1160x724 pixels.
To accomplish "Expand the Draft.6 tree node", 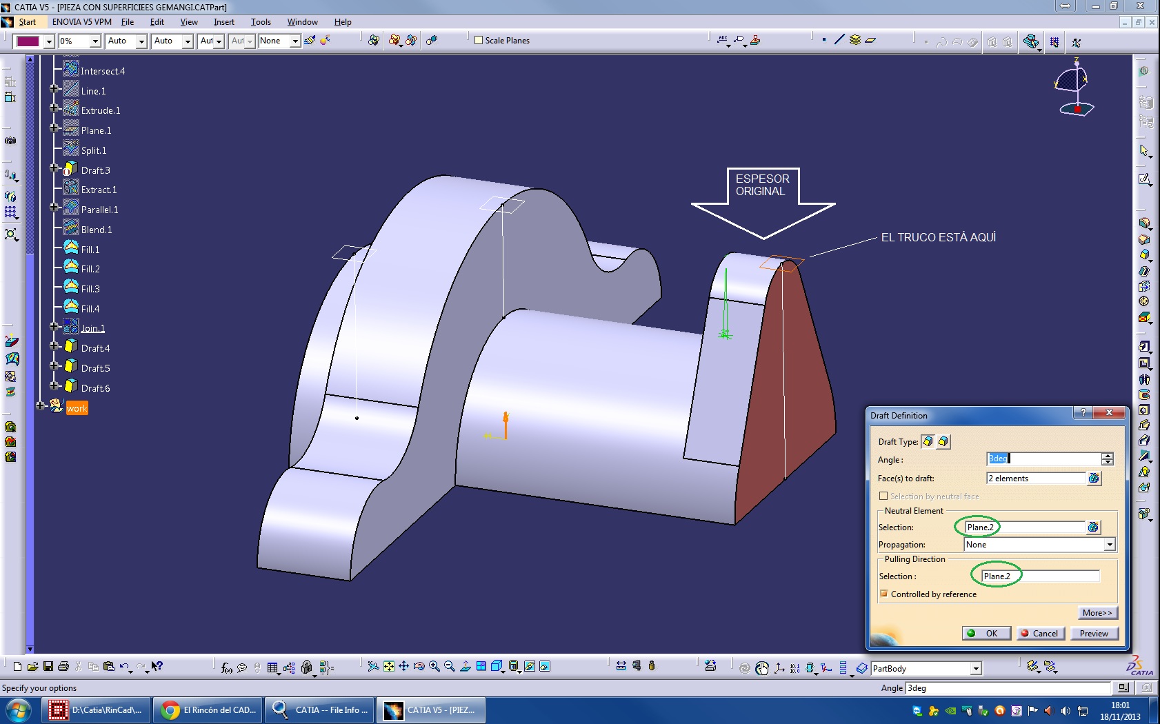I will point(54,386).
